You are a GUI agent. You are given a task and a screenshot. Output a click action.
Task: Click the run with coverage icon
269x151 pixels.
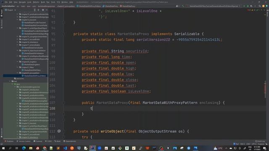[251, 6]
